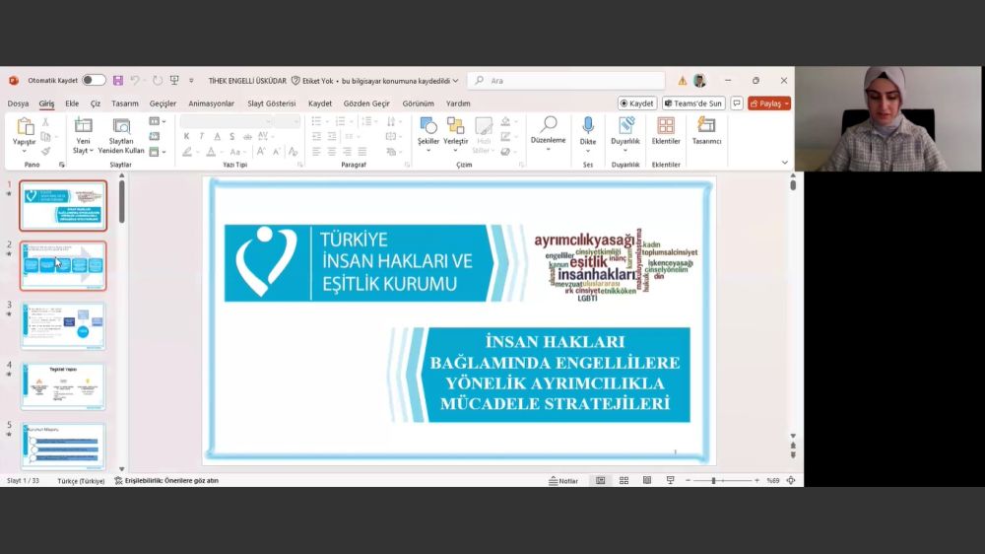This screenshot has width=985, height=554.
Task: Click the Teams'de Sun button
Action: point(693,104)
